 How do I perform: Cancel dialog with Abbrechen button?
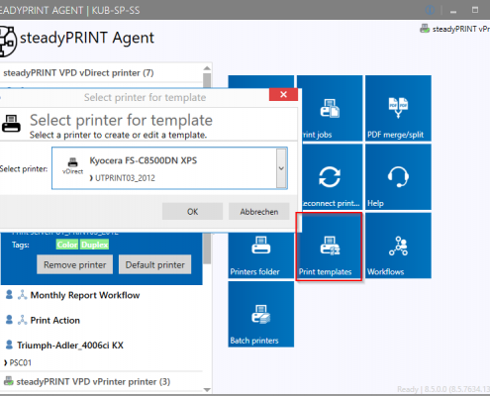(x=259, y=211)
